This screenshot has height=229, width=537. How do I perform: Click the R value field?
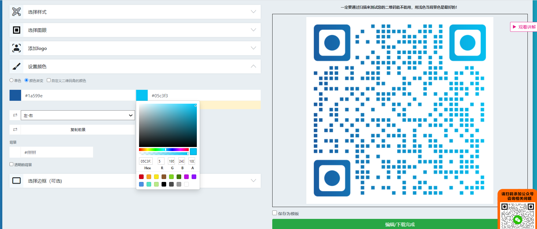161,161
